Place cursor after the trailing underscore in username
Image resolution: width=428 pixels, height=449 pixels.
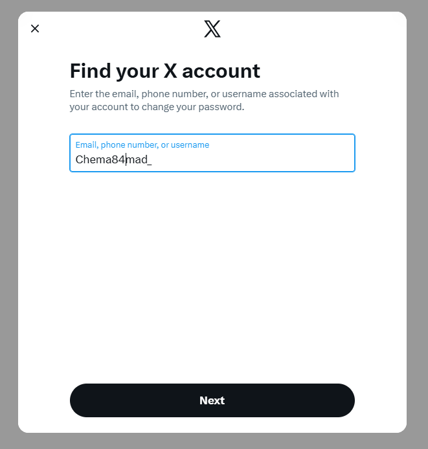[152, 159]
